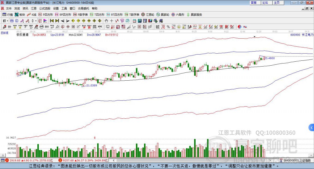Select the crosshair cursor tool

[x=112, y=21]
